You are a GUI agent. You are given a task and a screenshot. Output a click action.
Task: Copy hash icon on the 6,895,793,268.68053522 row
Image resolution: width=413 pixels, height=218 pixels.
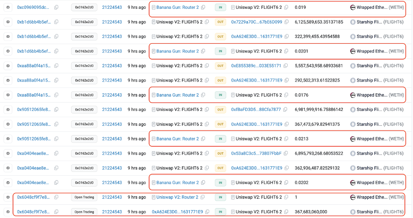click(x=56, y=153)
